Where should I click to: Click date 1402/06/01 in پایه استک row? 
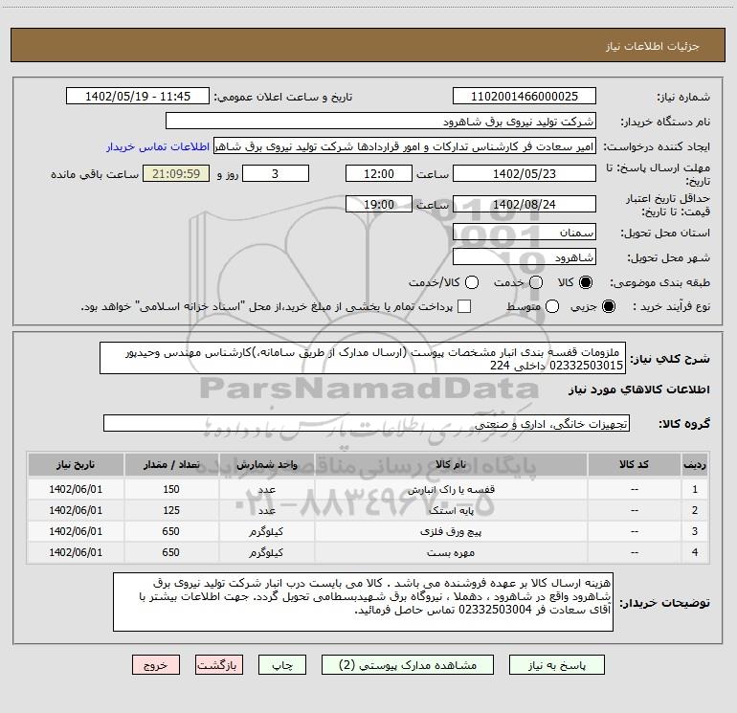click(76, 510)
